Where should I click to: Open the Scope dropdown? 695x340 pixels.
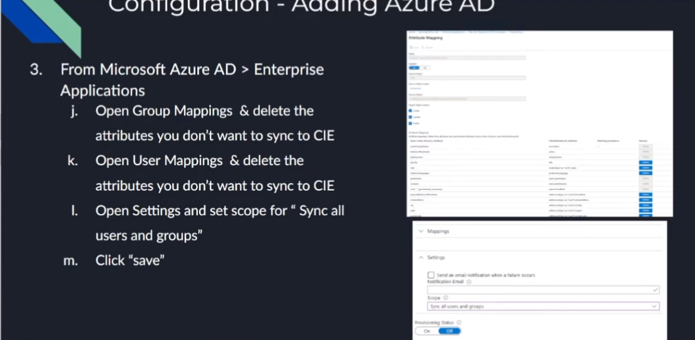[543, 306]
